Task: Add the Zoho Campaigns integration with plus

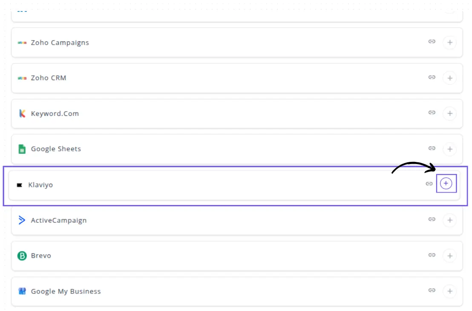Action: (x=449, y=43)
